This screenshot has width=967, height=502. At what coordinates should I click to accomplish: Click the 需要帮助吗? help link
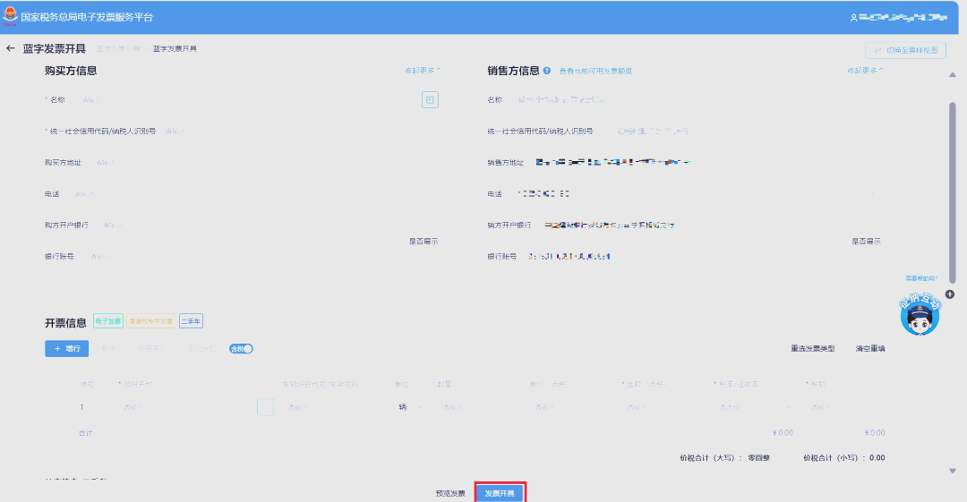pyautogui.click(x=921, y=278)
